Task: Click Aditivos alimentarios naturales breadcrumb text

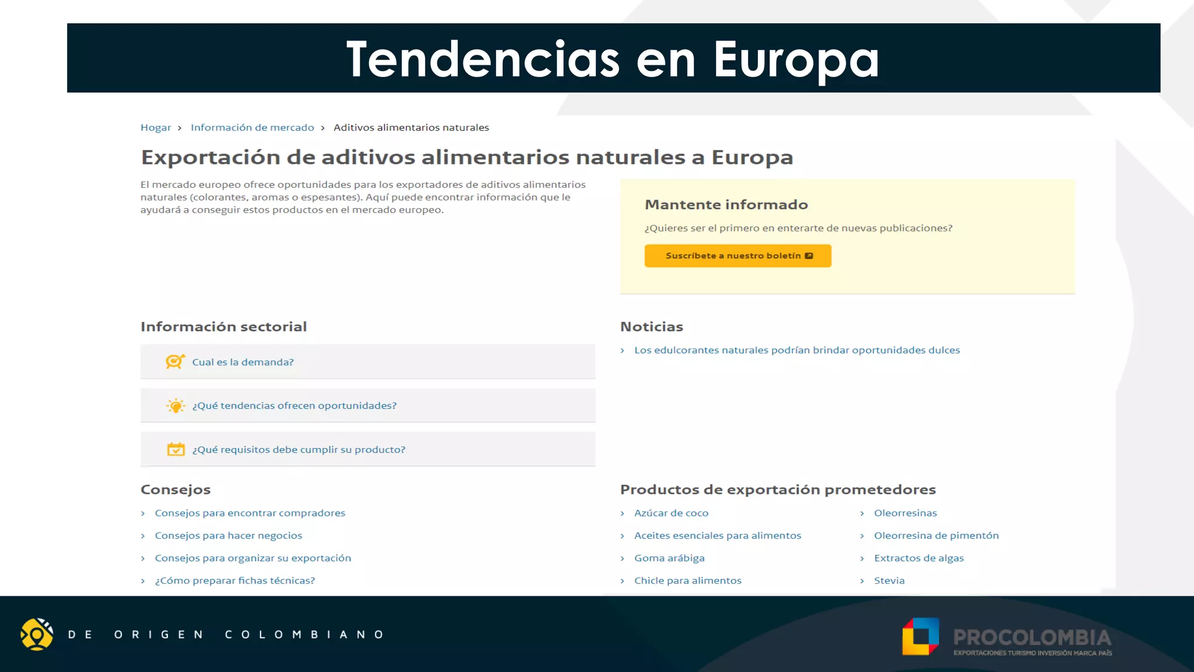Action: point(411,127)
